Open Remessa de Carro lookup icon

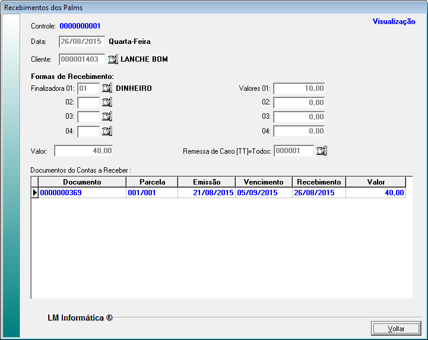322,151
